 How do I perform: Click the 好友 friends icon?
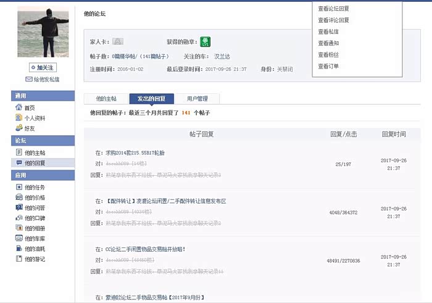point(19,128)
